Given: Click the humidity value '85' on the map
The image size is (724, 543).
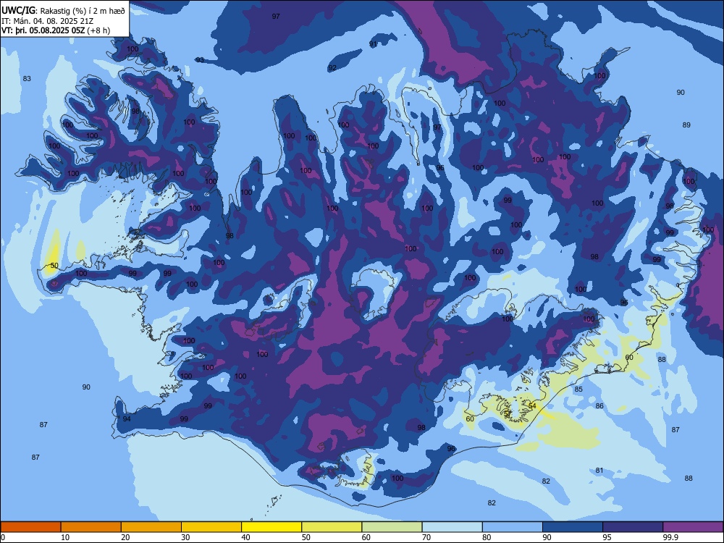Looking at the screenshot, I should click(x=578, y=390).
